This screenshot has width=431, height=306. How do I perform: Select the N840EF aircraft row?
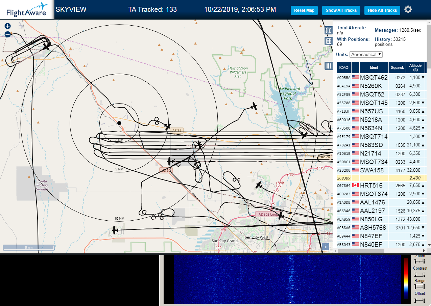pyautogui.click(x=381, y=244)
